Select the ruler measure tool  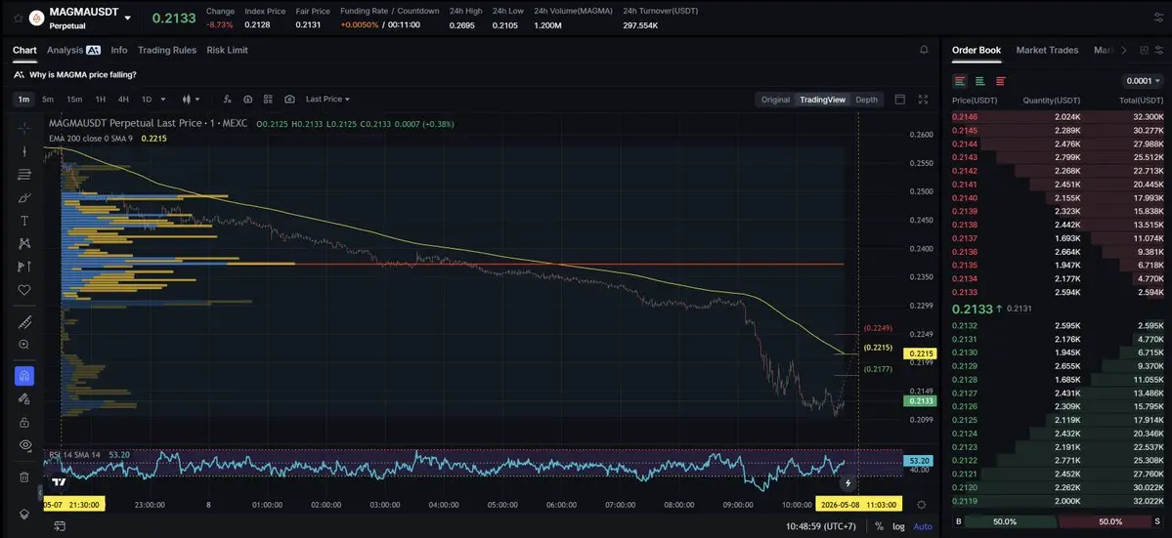tap(23, 322)
